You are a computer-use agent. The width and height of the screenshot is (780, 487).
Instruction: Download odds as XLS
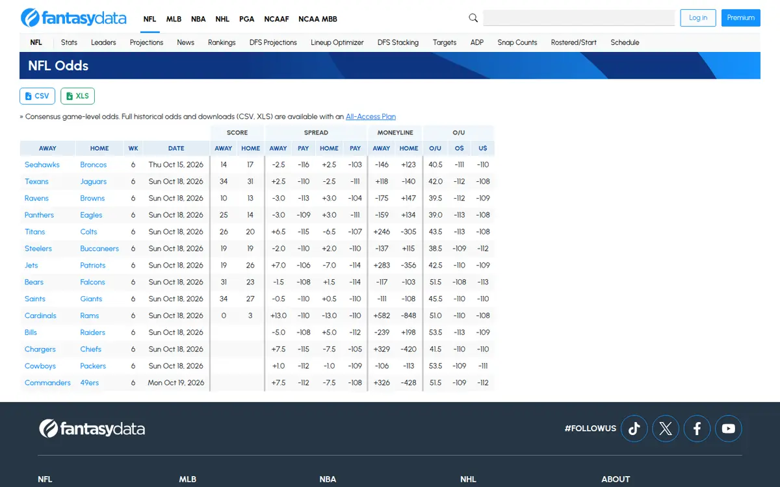[77, 96]
